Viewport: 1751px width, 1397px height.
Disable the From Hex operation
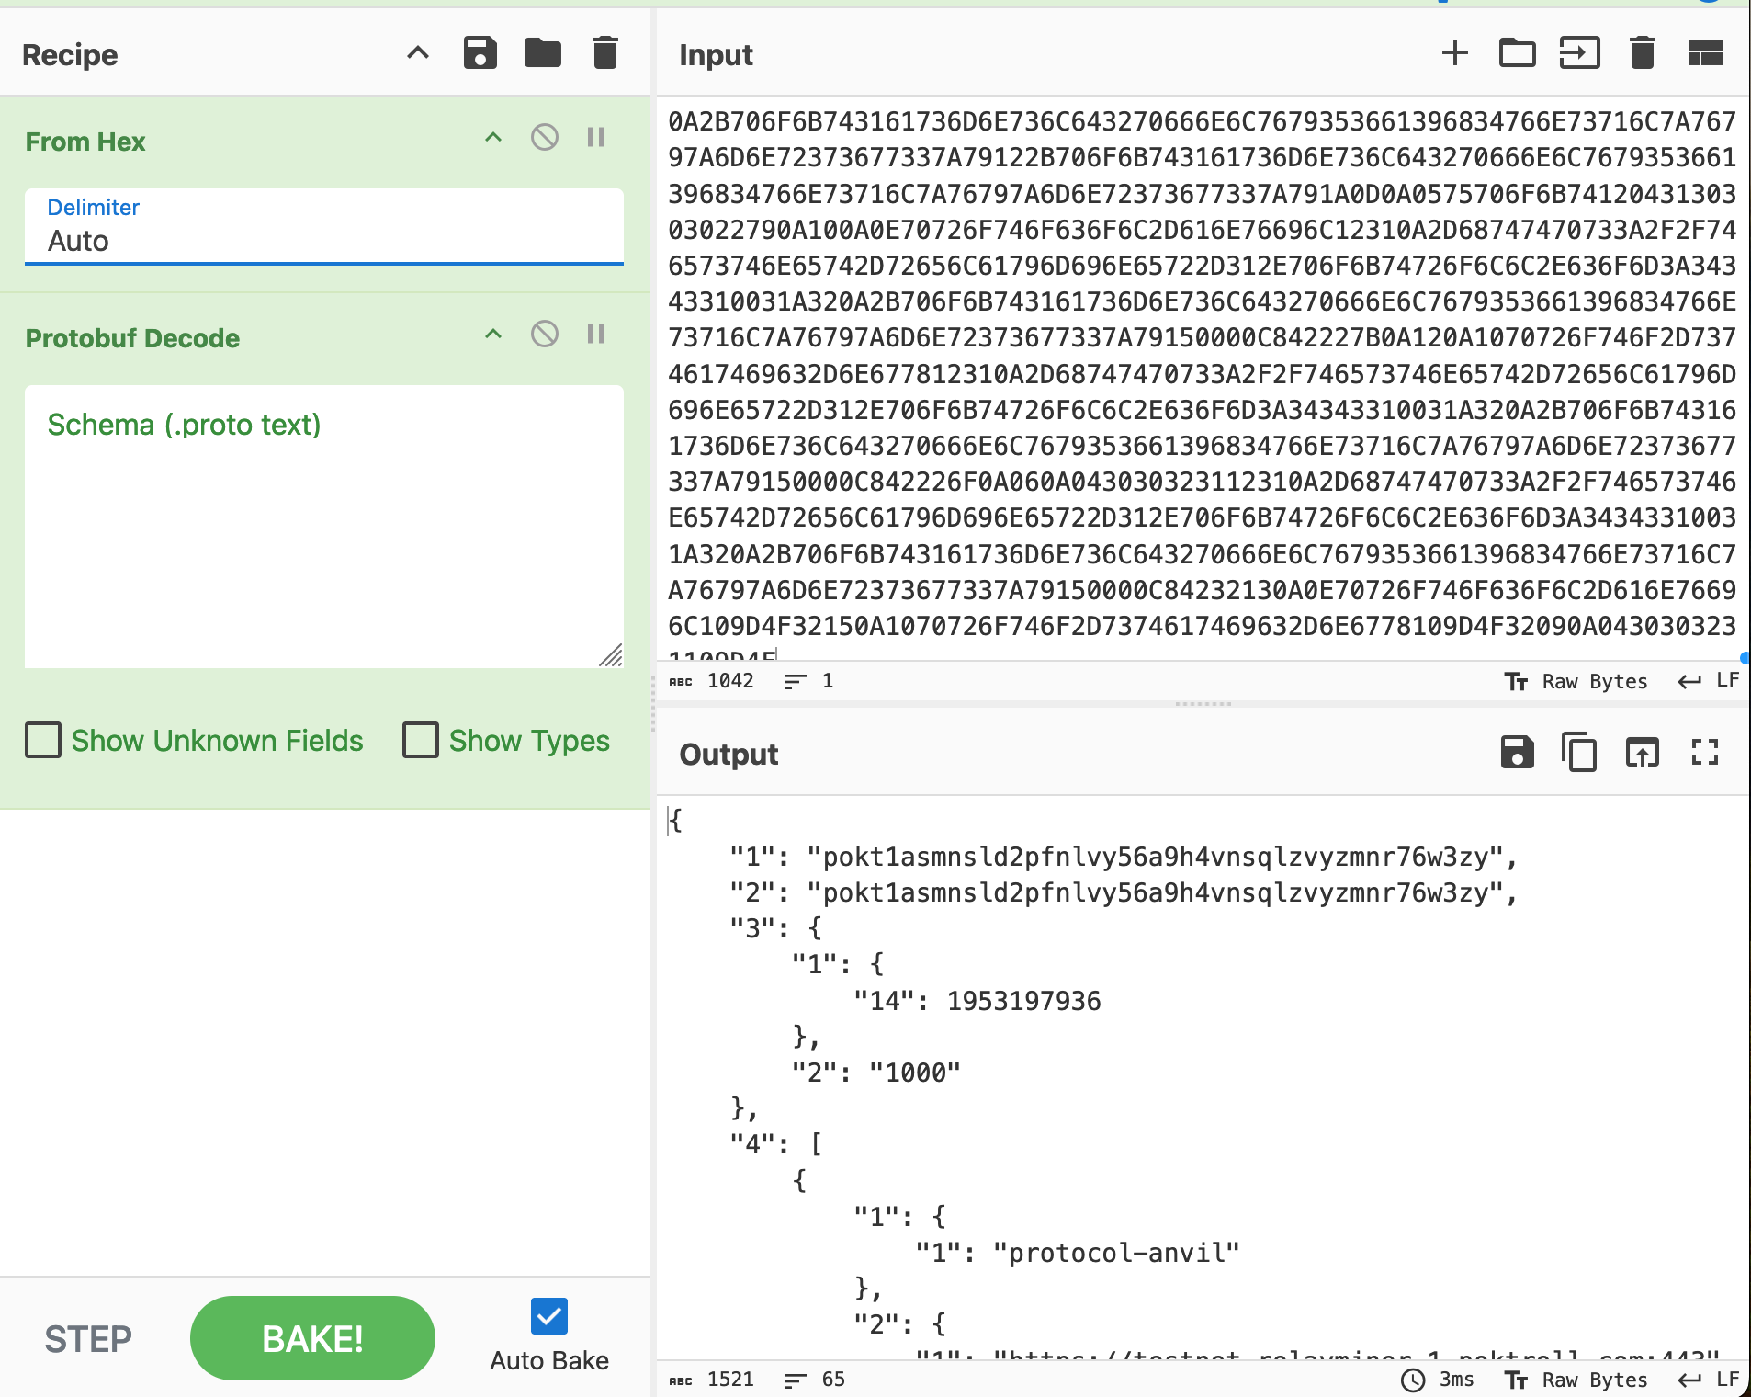(x=545, y=138)
